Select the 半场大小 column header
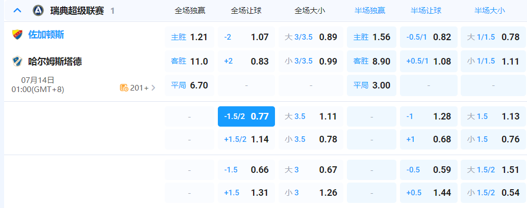This screenshot has height=208, width=527. tap(490, 10)
